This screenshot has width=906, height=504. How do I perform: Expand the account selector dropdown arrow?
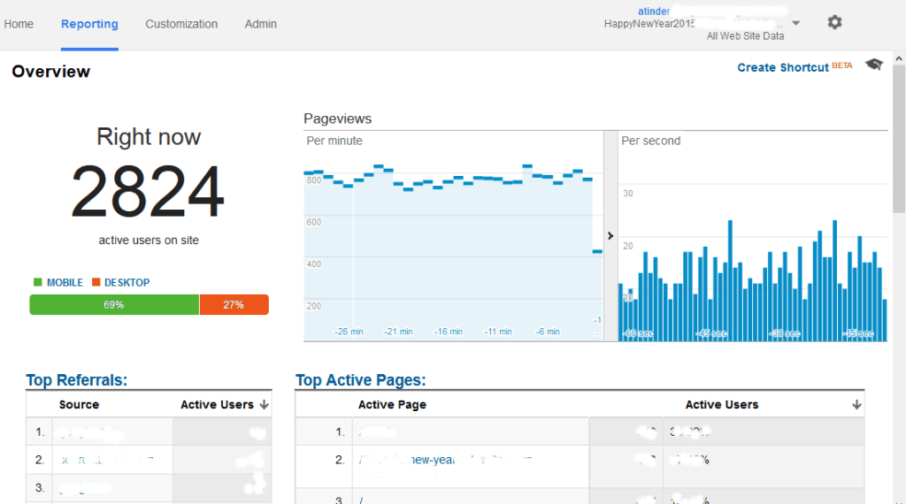click(x=795, y=24)
